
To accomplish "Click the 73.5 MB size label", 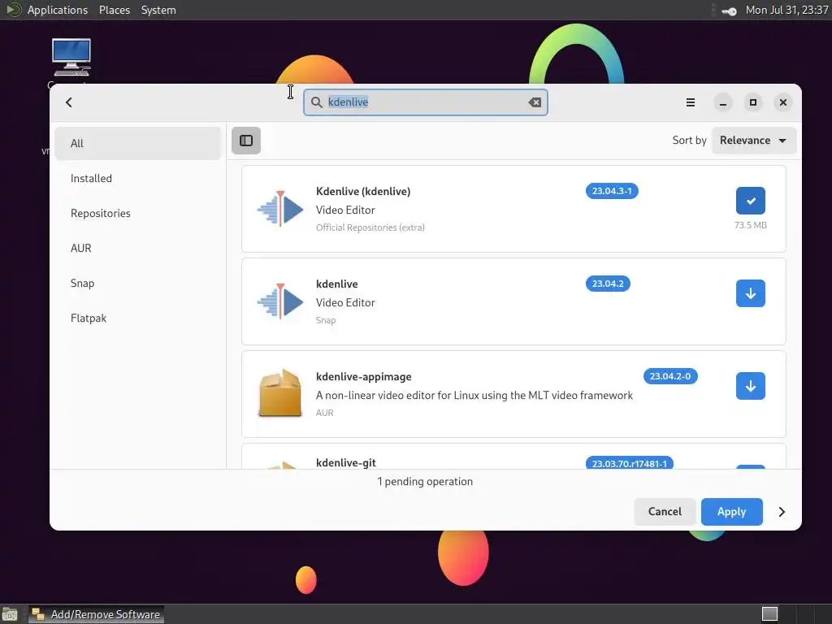I will pyautogui.click(x=750, y=225).
